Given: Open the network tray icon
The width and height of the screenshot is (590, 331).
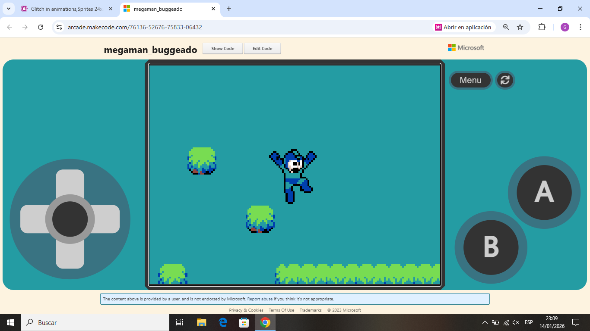Looking at the screenshot, I should click(x=506, y=322).
